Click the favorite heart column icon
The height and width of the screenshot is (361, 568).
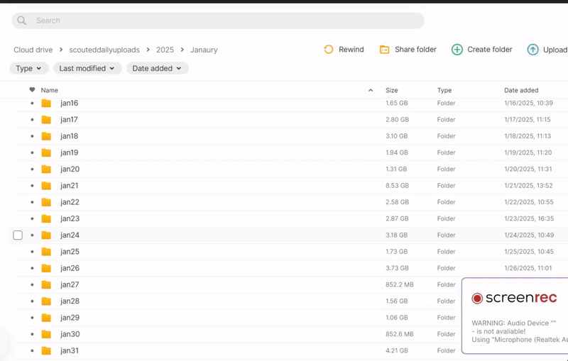click(32, 90)
